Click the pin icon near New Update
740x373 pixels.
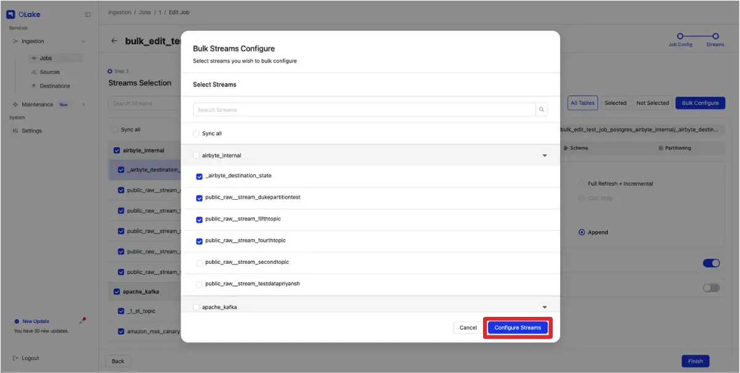point(83,320)
